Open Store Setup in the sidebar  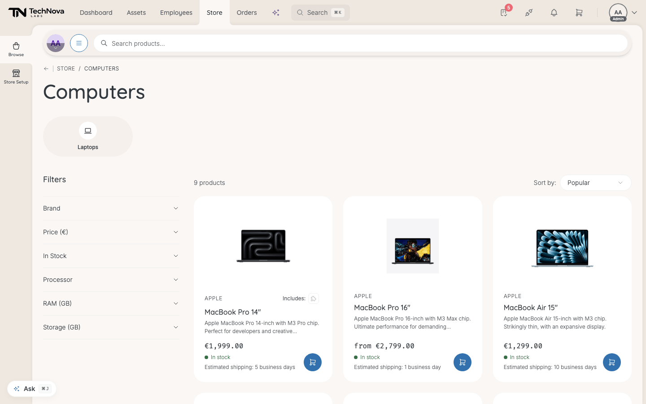coord(16,77)
